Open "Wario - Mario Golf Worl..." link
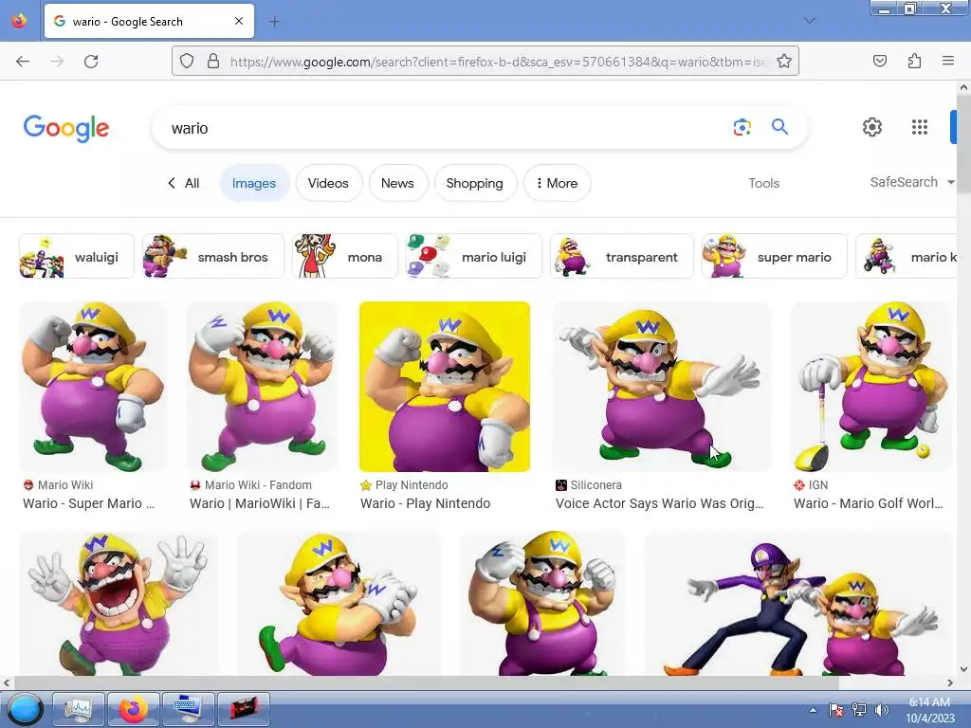 click(x=869, y=503)
